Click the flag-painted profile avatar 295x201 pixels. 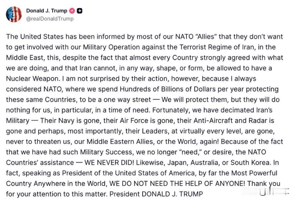pos(14,14)
